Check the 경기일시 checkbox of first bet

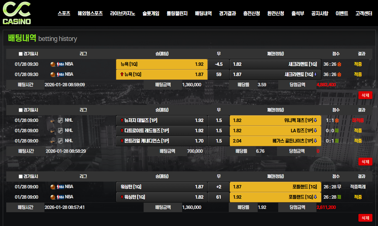point(21,54)
